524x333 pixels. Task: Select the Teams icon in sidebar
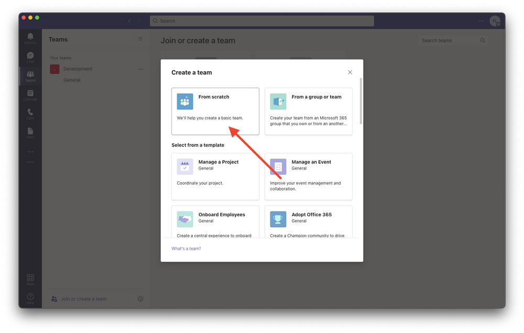pyautogui.click(x=30, y=76)
